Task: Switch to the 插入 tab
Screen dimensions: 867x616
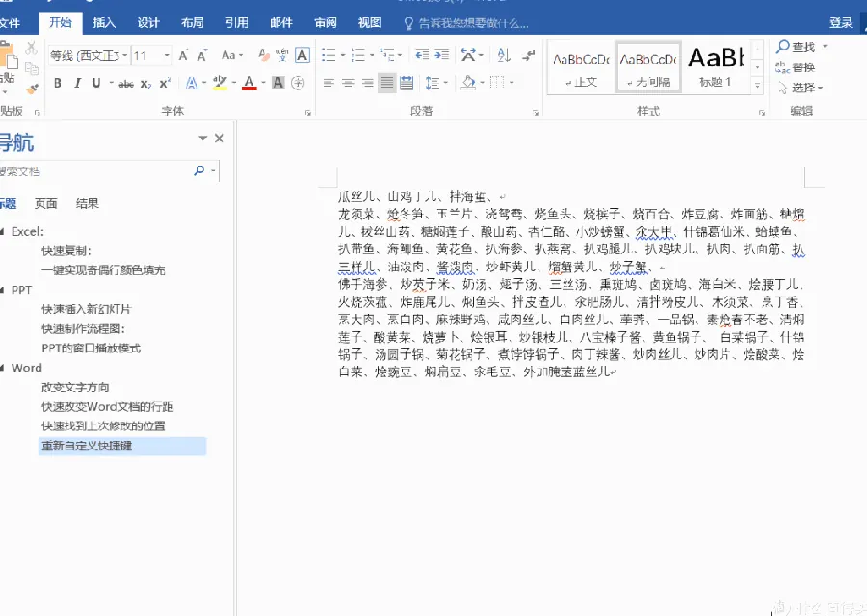Action: (x=104, y=23)
